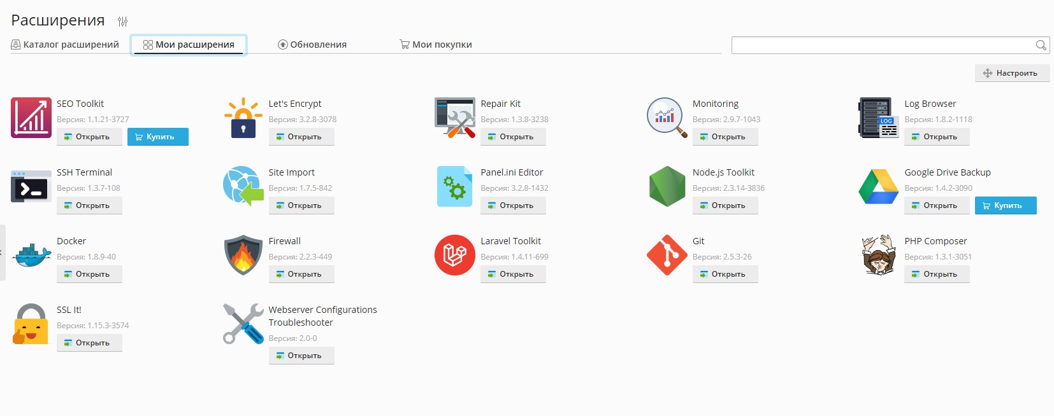Click the filter settings icon beside Расширения
Screen dimensions: 1054x416
point(122,22)
